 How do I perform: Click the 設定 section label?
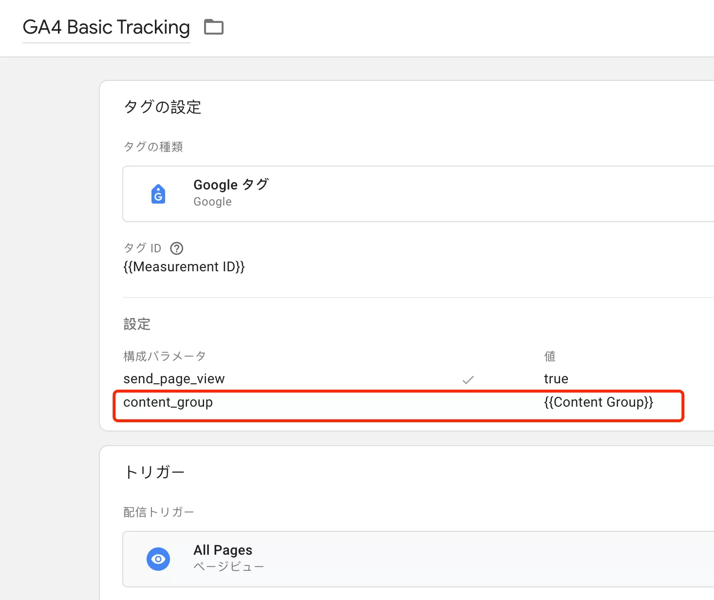(137, 324)
